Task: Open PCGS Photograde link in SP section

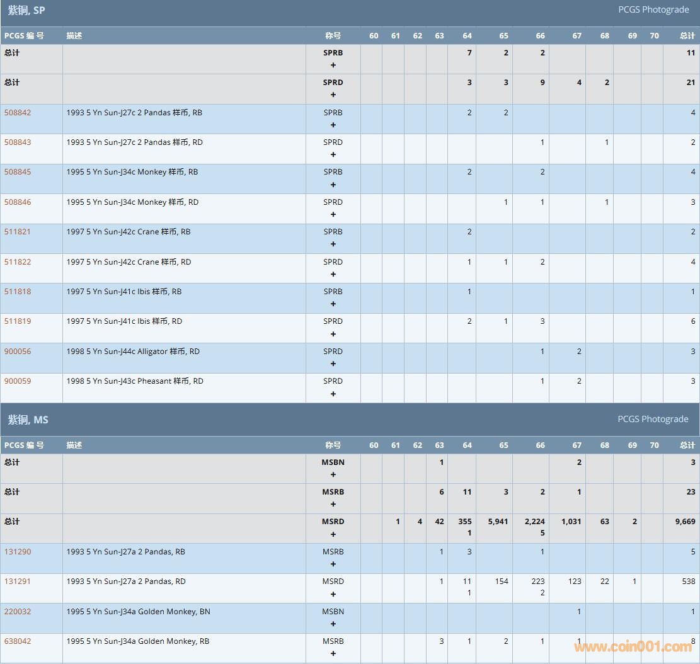Action: (653, 10)
